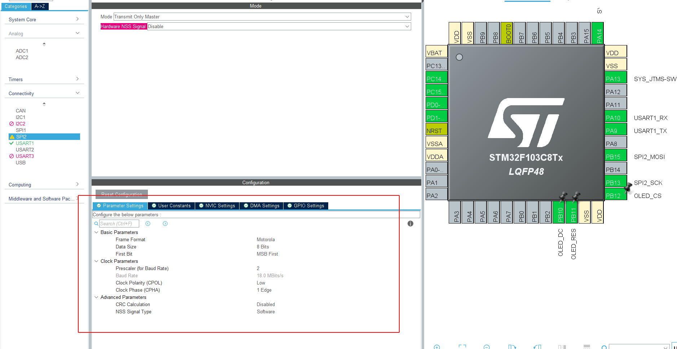Click the previous search result arrow

click(x=148, y=224)
